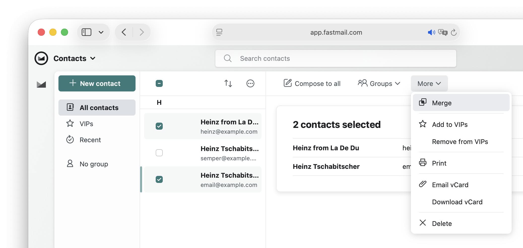Uncheck the email@example.com contact checkbox
Image resolution: width=523 pixels, height=248 pixels.
pos(159,179)
